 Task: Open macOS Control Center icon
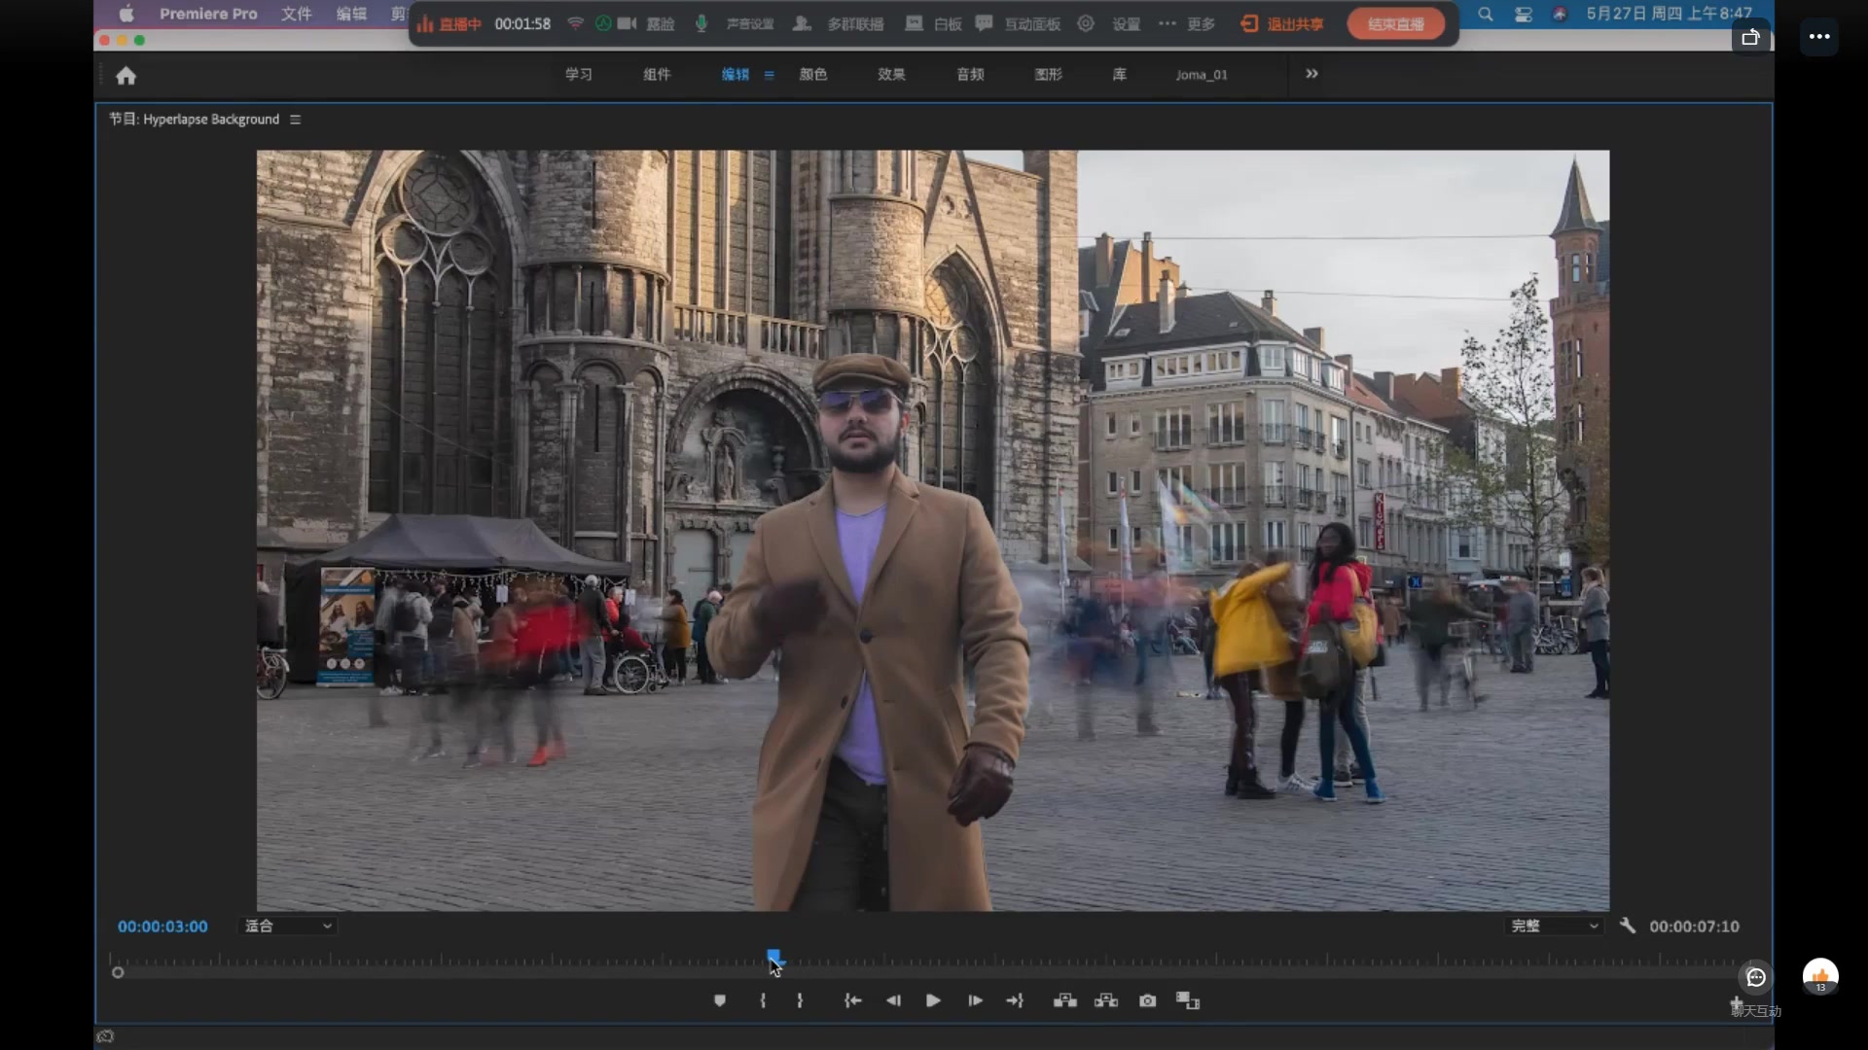coord(1524,14)
